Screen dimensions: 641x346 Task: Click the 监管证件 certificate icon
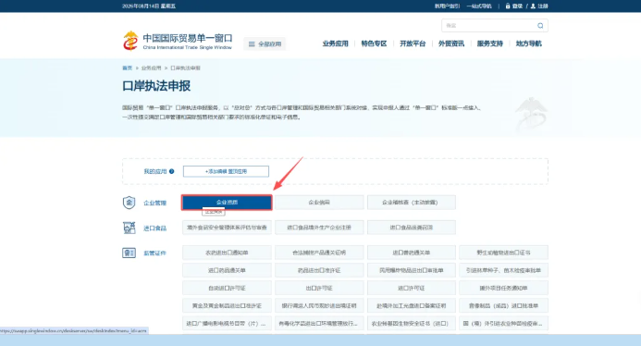(x=129, y=253)
